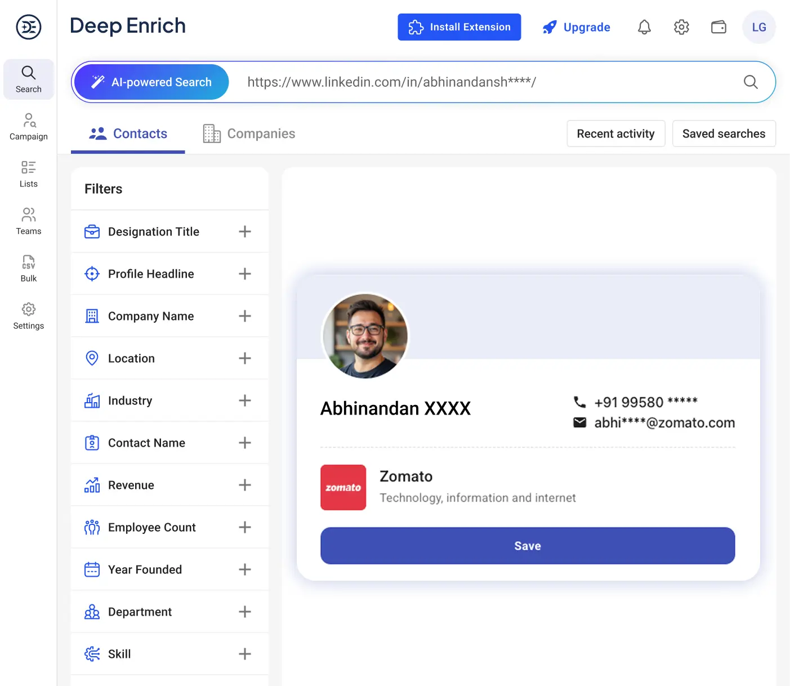Click the Deep Enrich logo icon

(29, 27)
